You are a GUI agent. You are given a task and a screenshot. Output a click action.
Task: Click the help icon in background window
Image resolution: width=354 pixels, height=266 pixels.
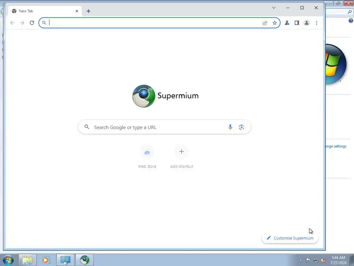point(351,21)
